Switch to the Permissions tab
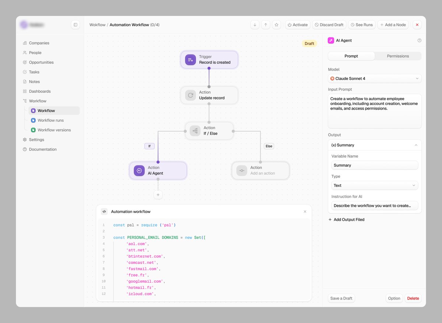 pos(398,56)
